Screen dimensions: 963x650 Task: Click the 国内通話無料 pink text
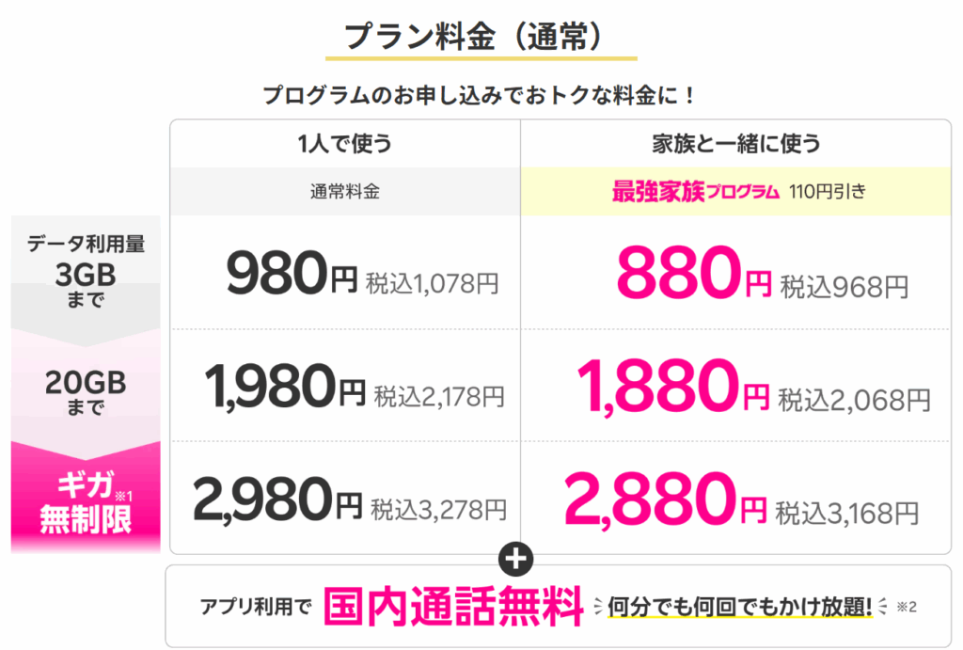[453, 607]
